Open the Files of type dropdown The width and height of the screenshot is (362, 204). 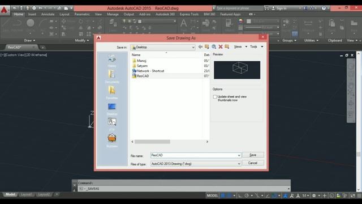196,164
